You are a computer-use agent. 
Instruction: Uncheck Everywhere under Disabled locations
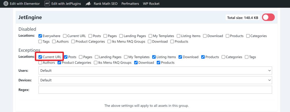40,36
